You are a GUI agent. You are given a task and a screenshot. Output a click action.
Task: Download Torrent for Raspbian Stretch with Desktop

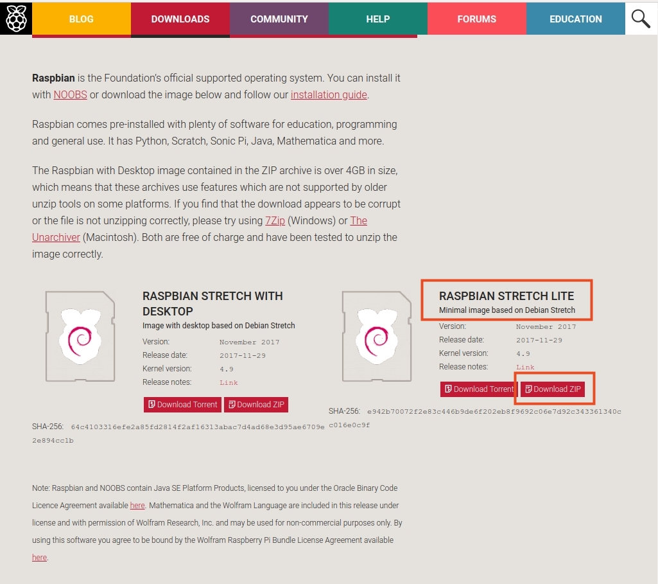(182, 405)
